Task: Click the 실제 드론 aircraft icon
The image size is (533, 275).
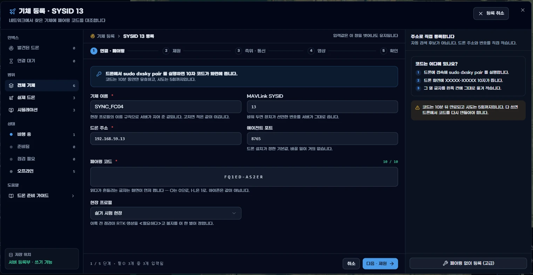Action: (11, 98)
